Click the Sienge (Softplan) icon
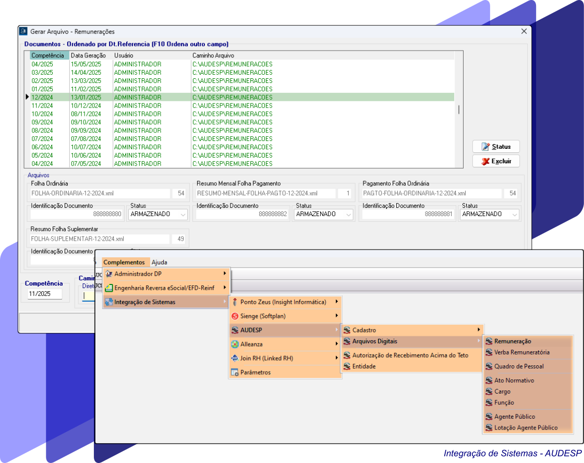Viewport: 584px width, 463px height. tap(235, 316)
